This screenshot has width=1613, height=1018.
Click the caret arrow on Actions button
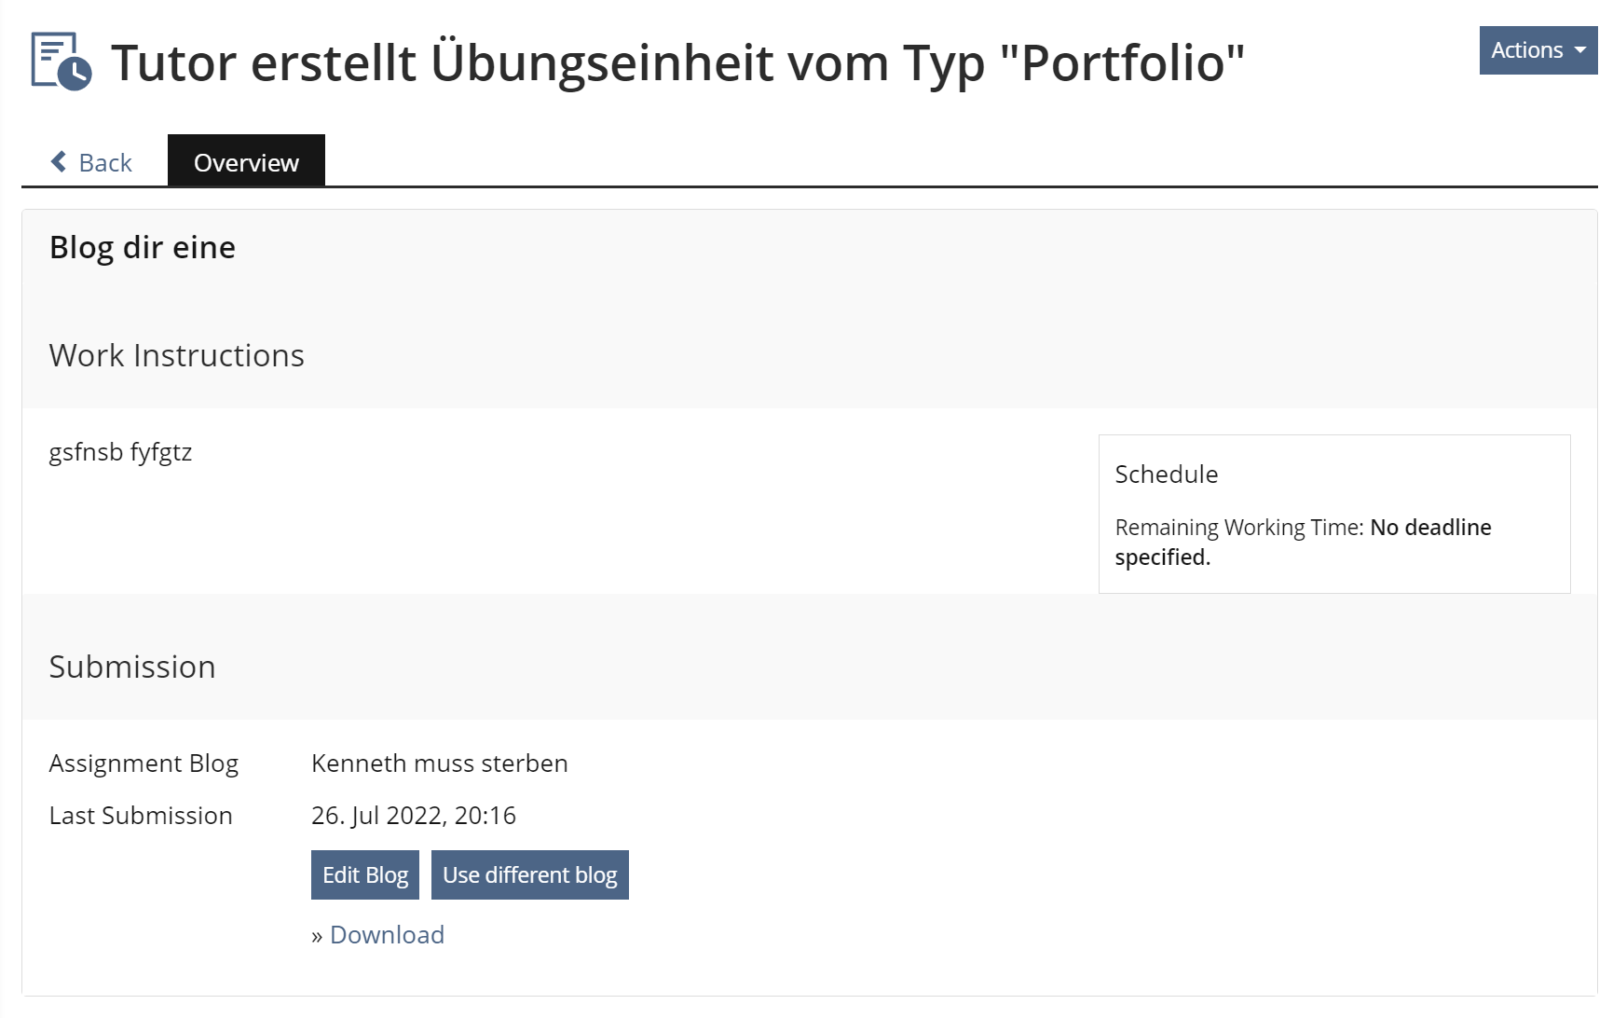tap(1580, 50)
